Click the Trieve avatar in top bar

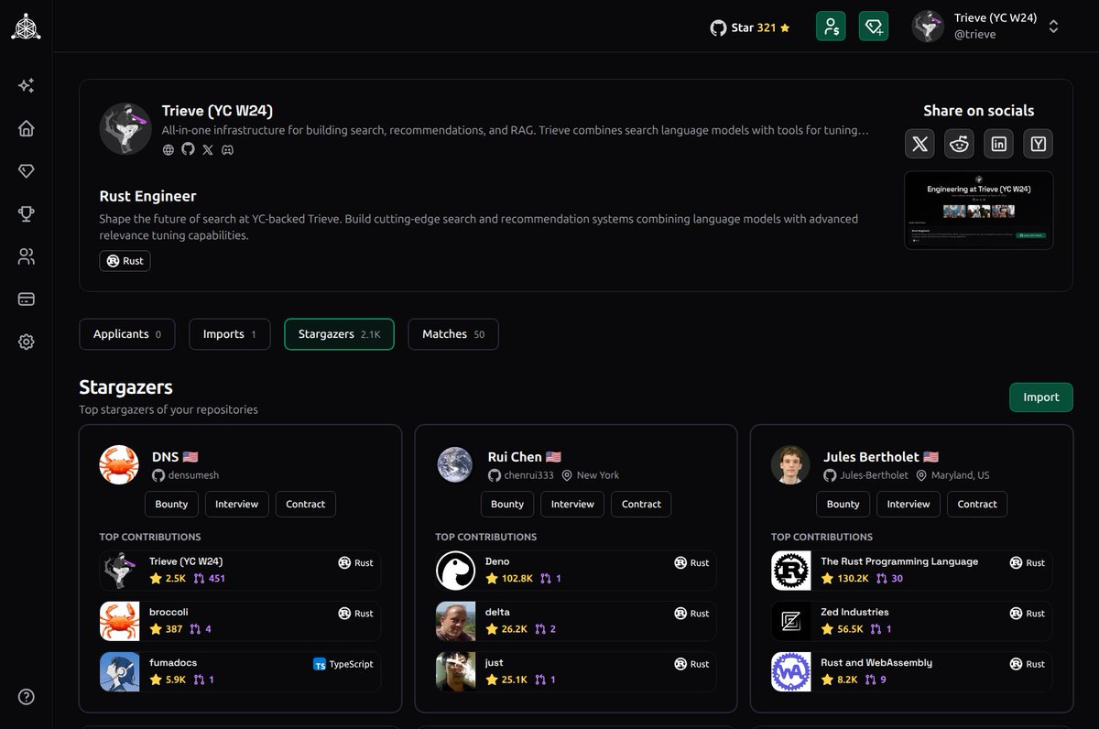coord(928,27)
